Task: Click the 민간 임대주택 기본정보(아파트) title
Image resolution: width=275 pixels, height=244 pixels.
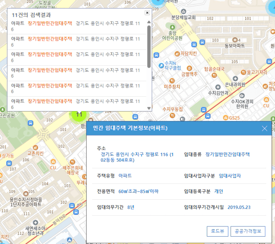Action: (x=130, y=128)
